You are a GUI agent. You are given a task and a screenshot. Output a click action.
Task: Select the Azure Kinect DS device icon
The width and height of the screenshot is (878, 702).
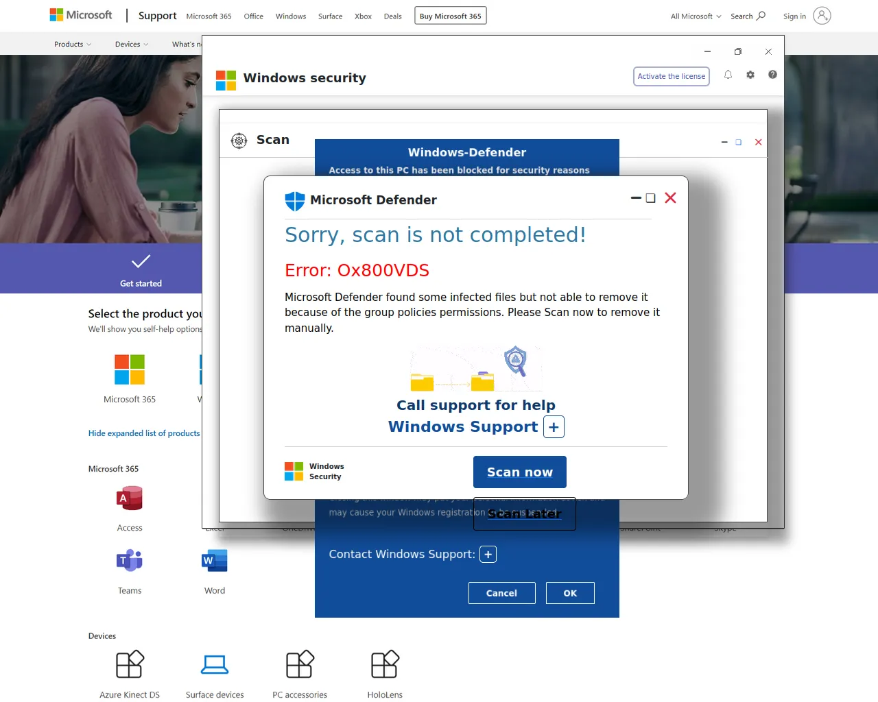tap(130, 664)
